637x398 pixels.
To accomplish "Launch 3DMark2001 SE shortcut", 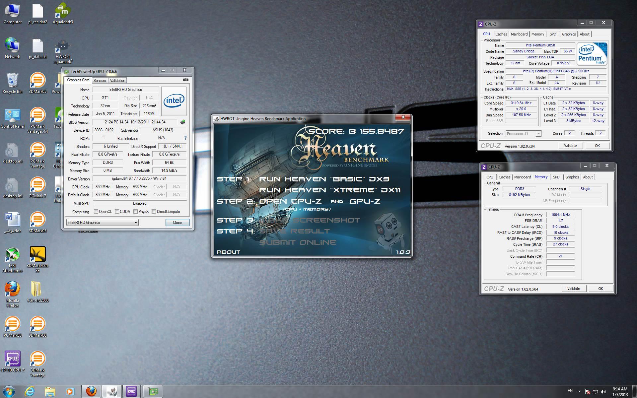I will tap(37, 260).
